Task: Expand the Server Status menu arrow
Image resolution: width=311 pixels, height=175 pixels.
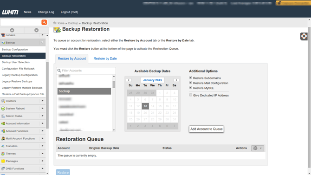Action: [42, 116]
